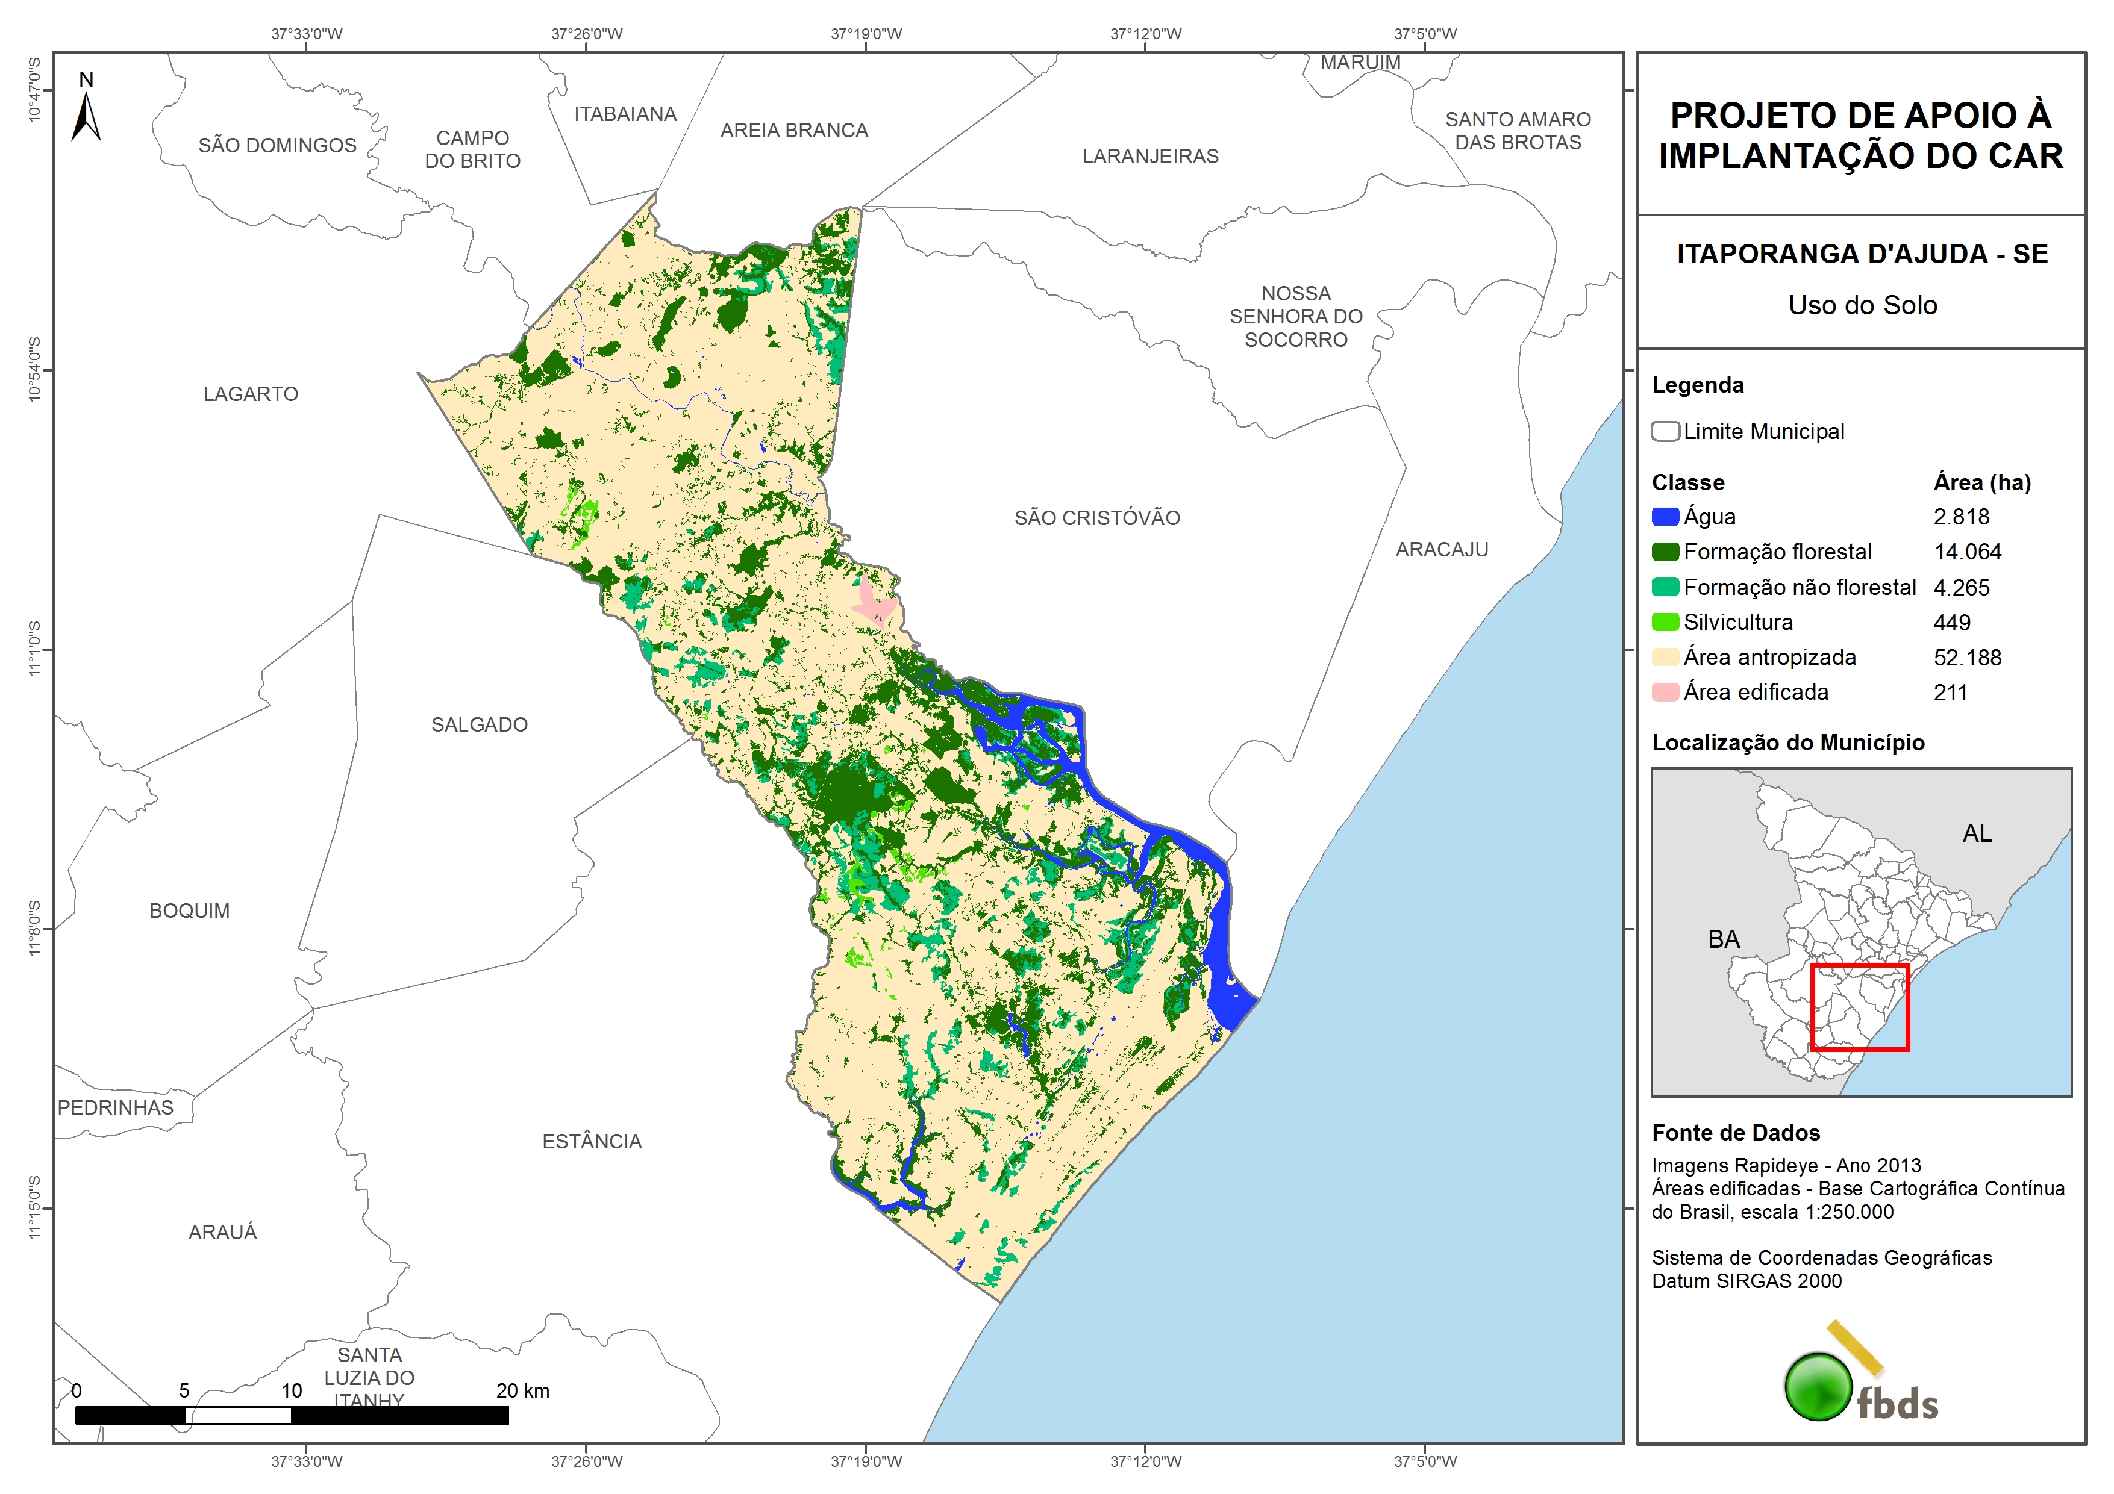
Task: Click the pink Área edificada swatch
Action: [1665, 693]
